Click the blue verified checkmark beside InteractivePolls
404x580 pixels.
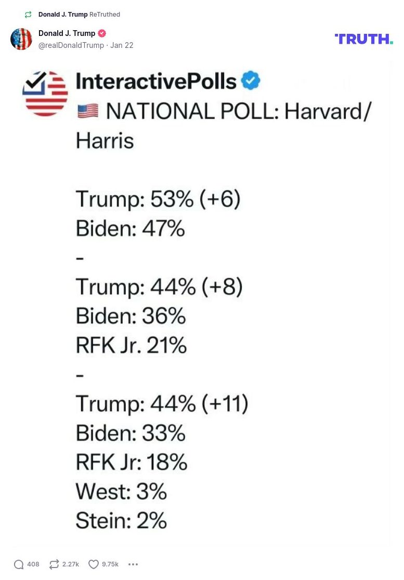[x=251, y=80]
